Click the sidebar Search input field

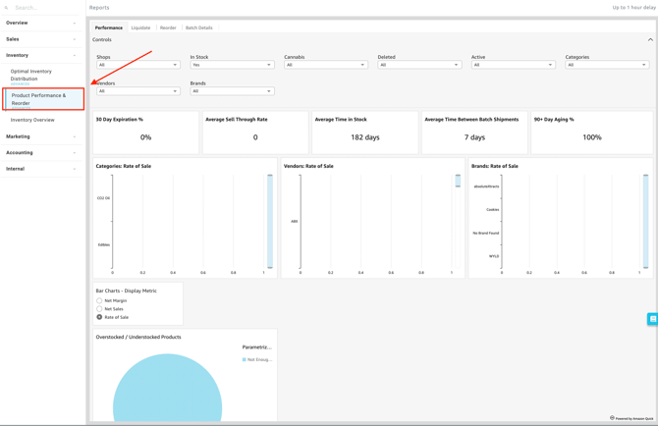click(x=44, y=8)
